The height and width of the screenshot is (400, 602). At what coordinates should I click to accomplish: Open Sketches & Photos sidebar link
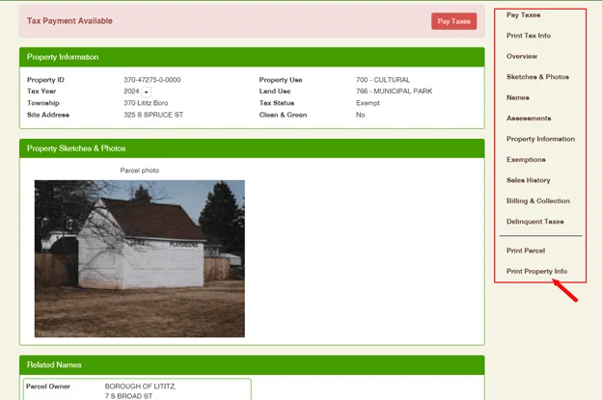tap(537, 77)
